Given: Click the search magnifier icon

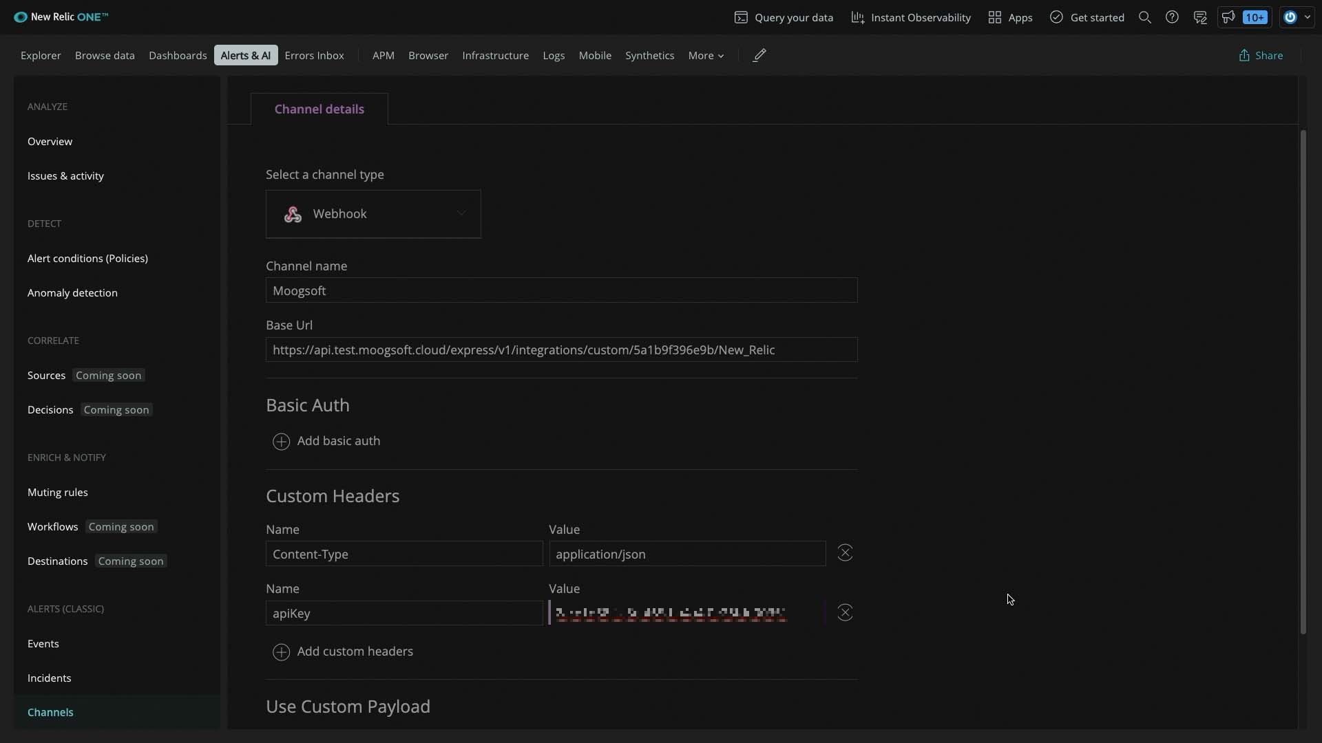Looking at the screenshot, I should click(x=1145, y=17).
